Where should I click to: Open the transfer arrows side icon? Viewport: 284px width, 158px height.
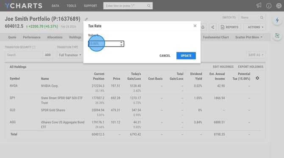(x=277, y=35)
